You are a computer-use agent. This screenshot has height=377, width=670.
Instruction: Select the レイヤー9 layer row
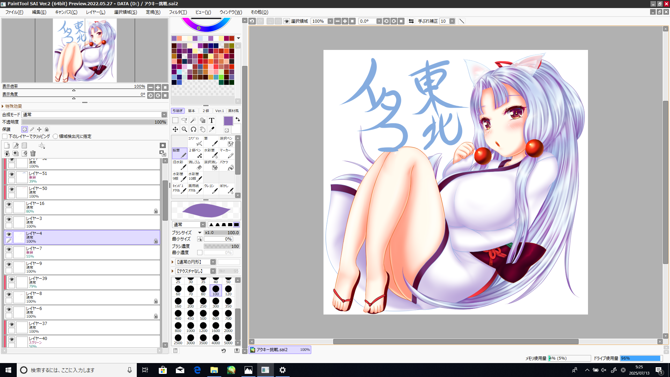[82, 267]
